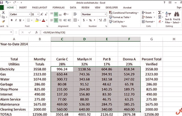The height and width of the screenshot is (116, 182).
Task: Increase font size with the large A icon
Action: [42, 14]
